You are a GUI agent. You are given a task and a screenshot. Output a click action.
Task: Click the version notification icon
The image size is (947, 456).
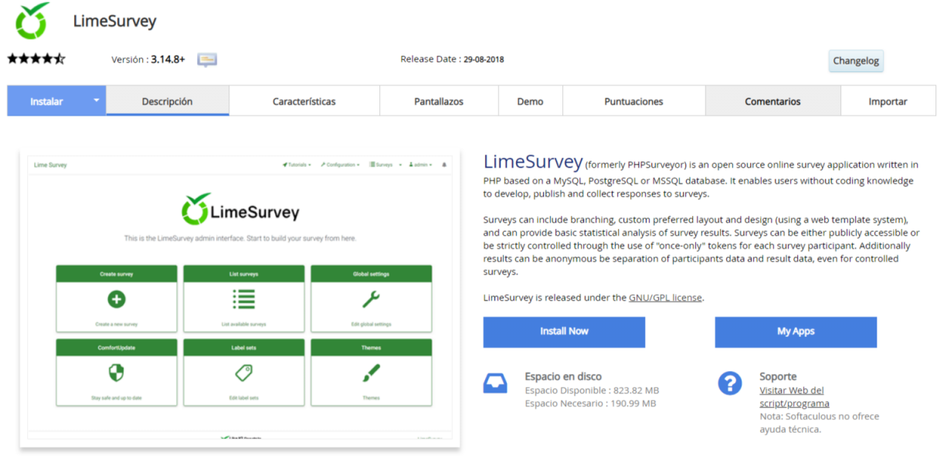[x=207, y=60]
